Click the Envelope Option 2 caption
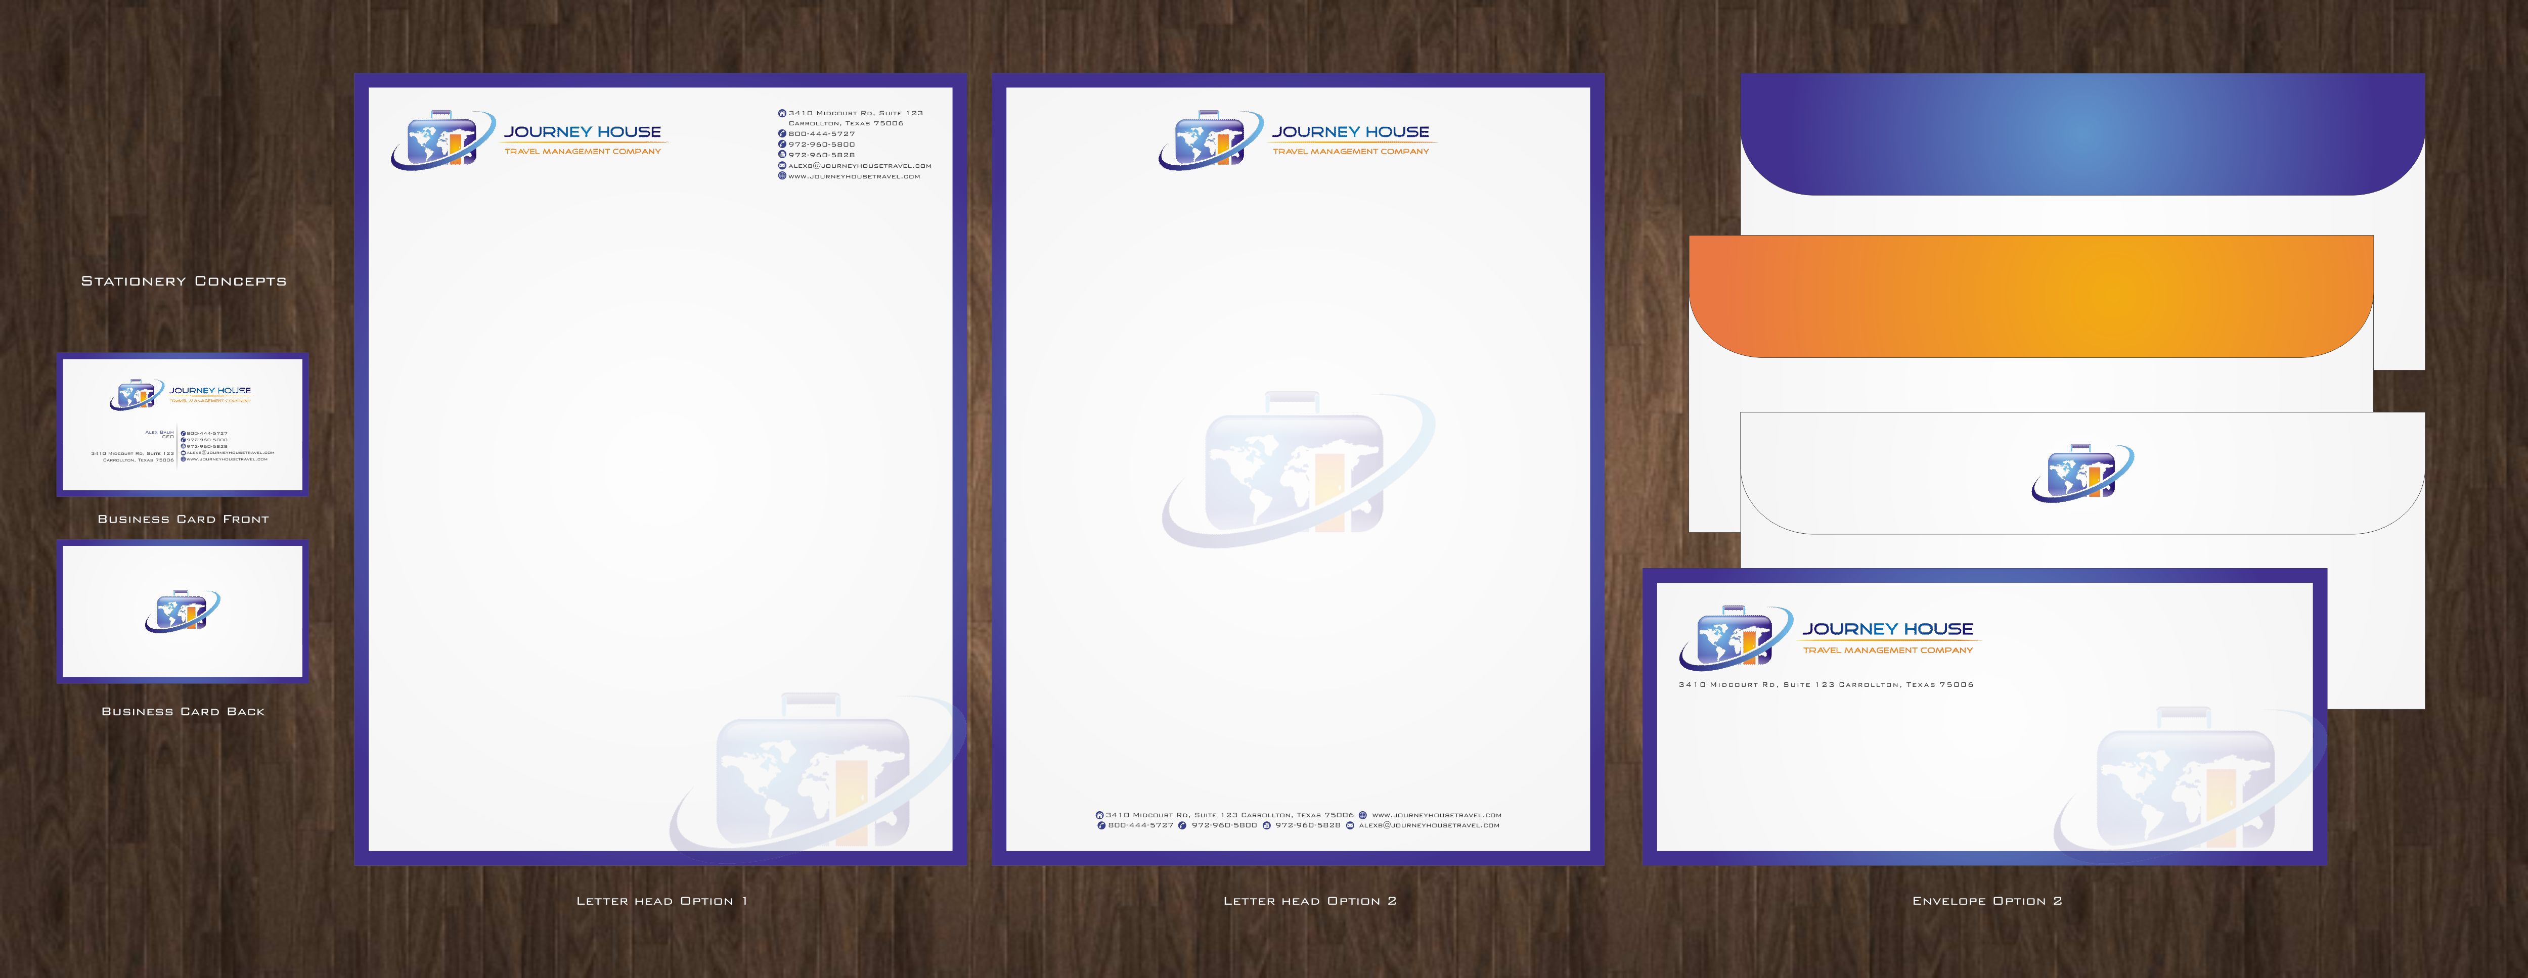 [x=1986, y=901]
